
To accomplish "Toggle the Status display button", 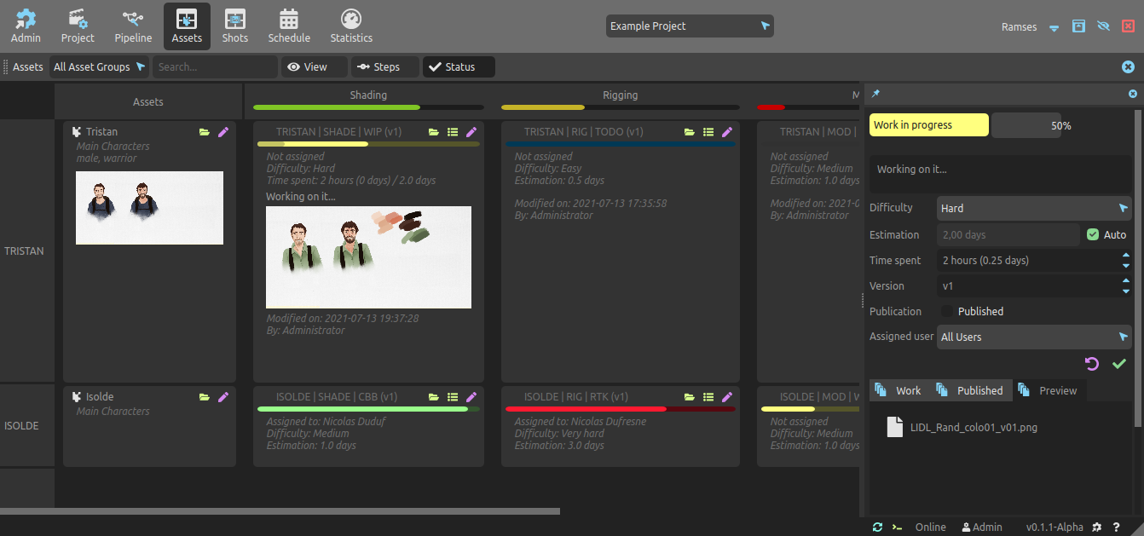I will (x=459, y=66).
